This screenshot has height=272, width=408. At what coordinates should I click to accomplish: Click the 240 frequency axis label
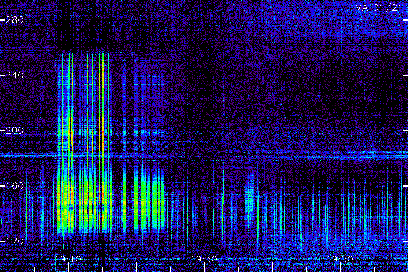click(x=15, y=75)
